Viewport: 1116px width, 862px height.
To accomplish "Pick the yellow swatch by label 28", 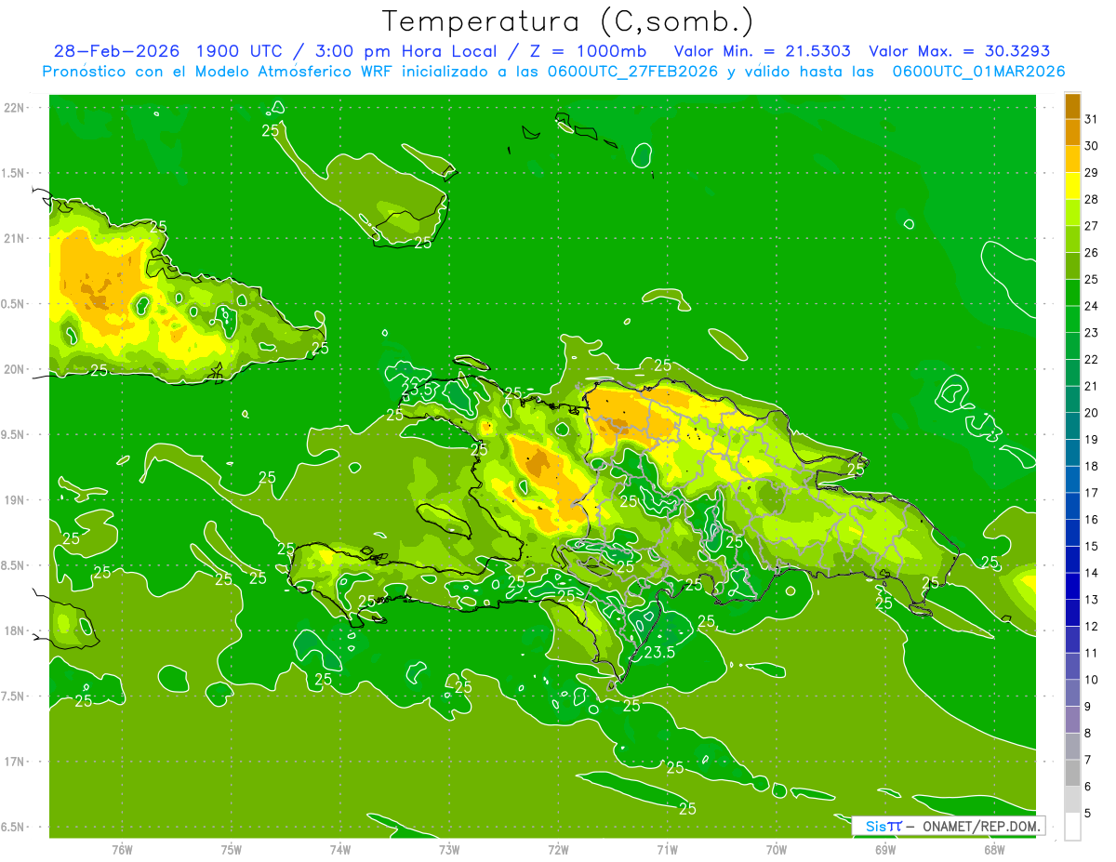I will click(x=1072, y=187).
